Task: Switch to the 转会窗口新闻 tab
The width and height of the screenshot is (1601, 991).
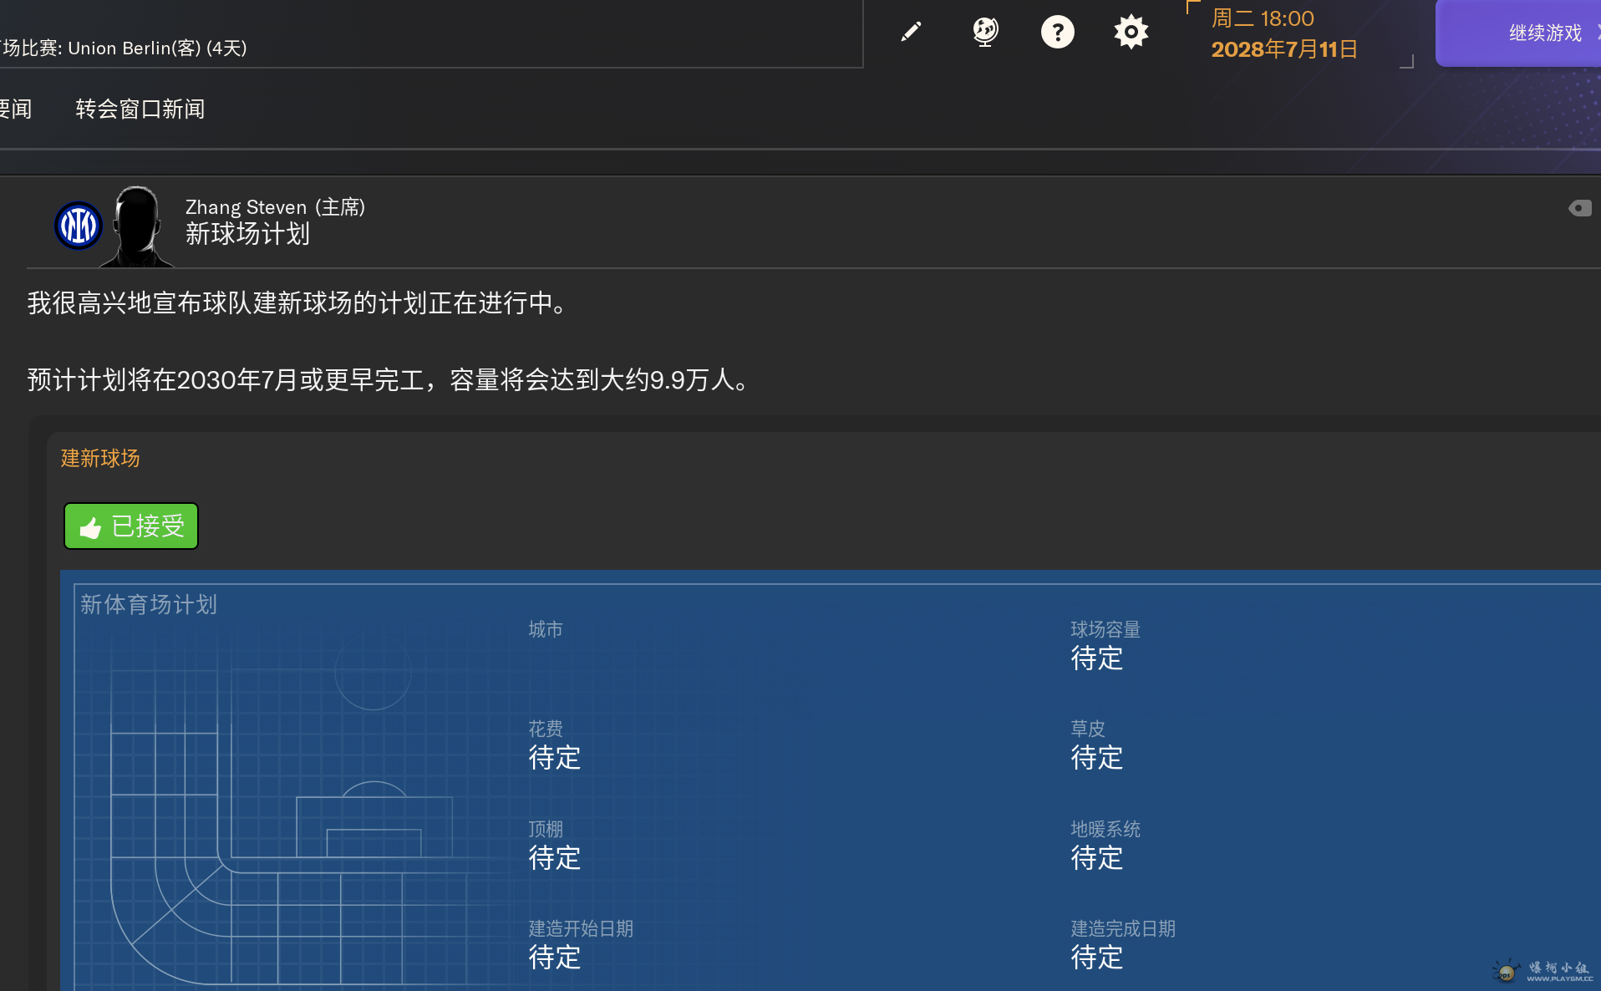Action: click(140, 109)
